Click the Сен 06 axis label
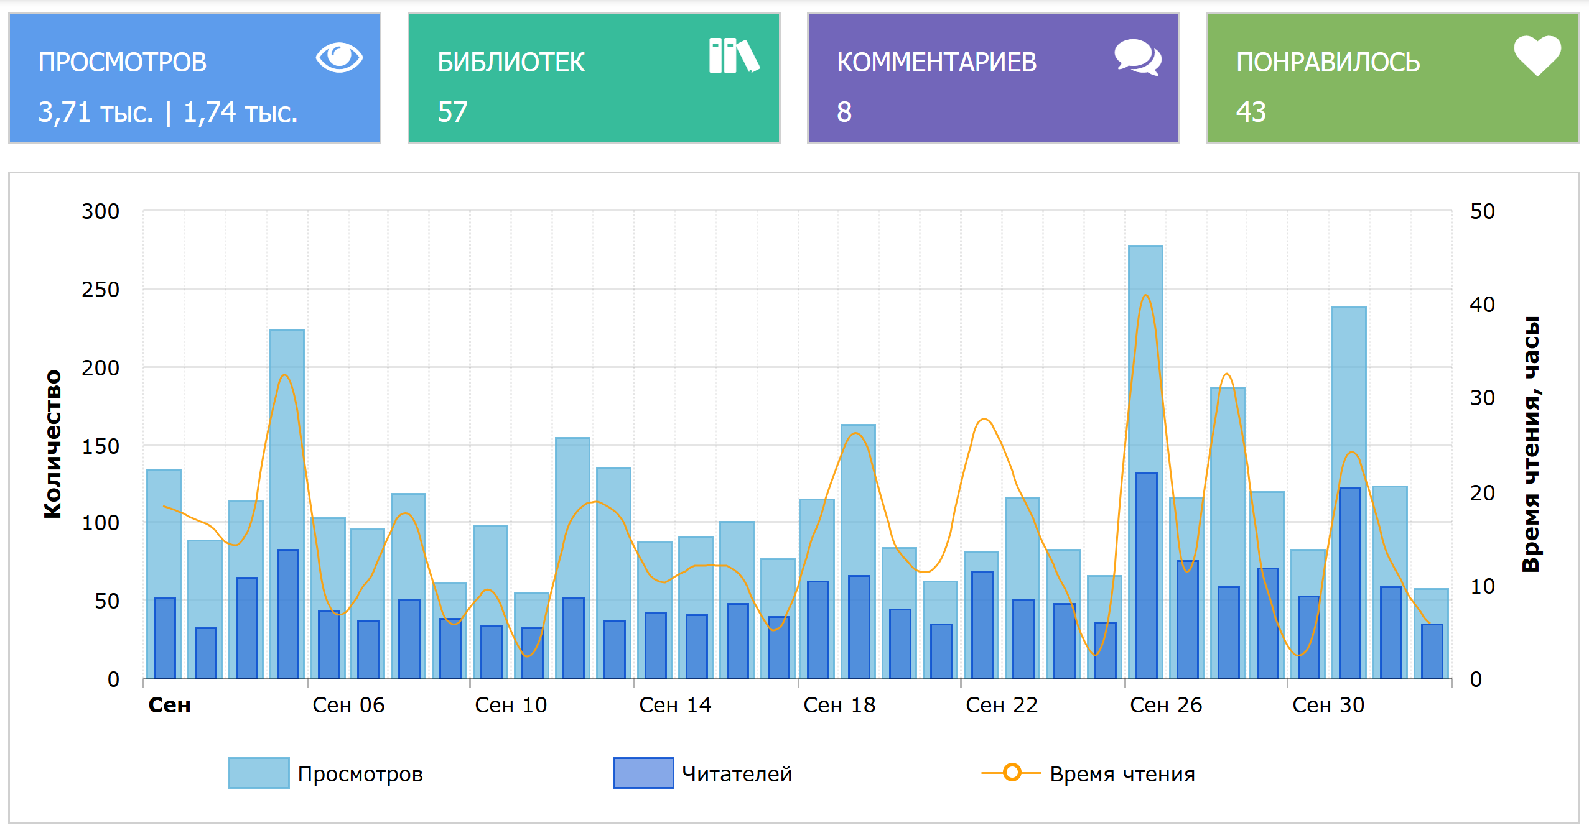 point(348,705)
